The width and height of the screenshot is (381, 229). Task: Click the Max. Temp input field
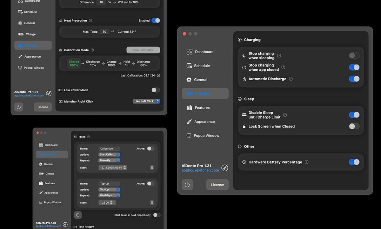tap(104, 32)
